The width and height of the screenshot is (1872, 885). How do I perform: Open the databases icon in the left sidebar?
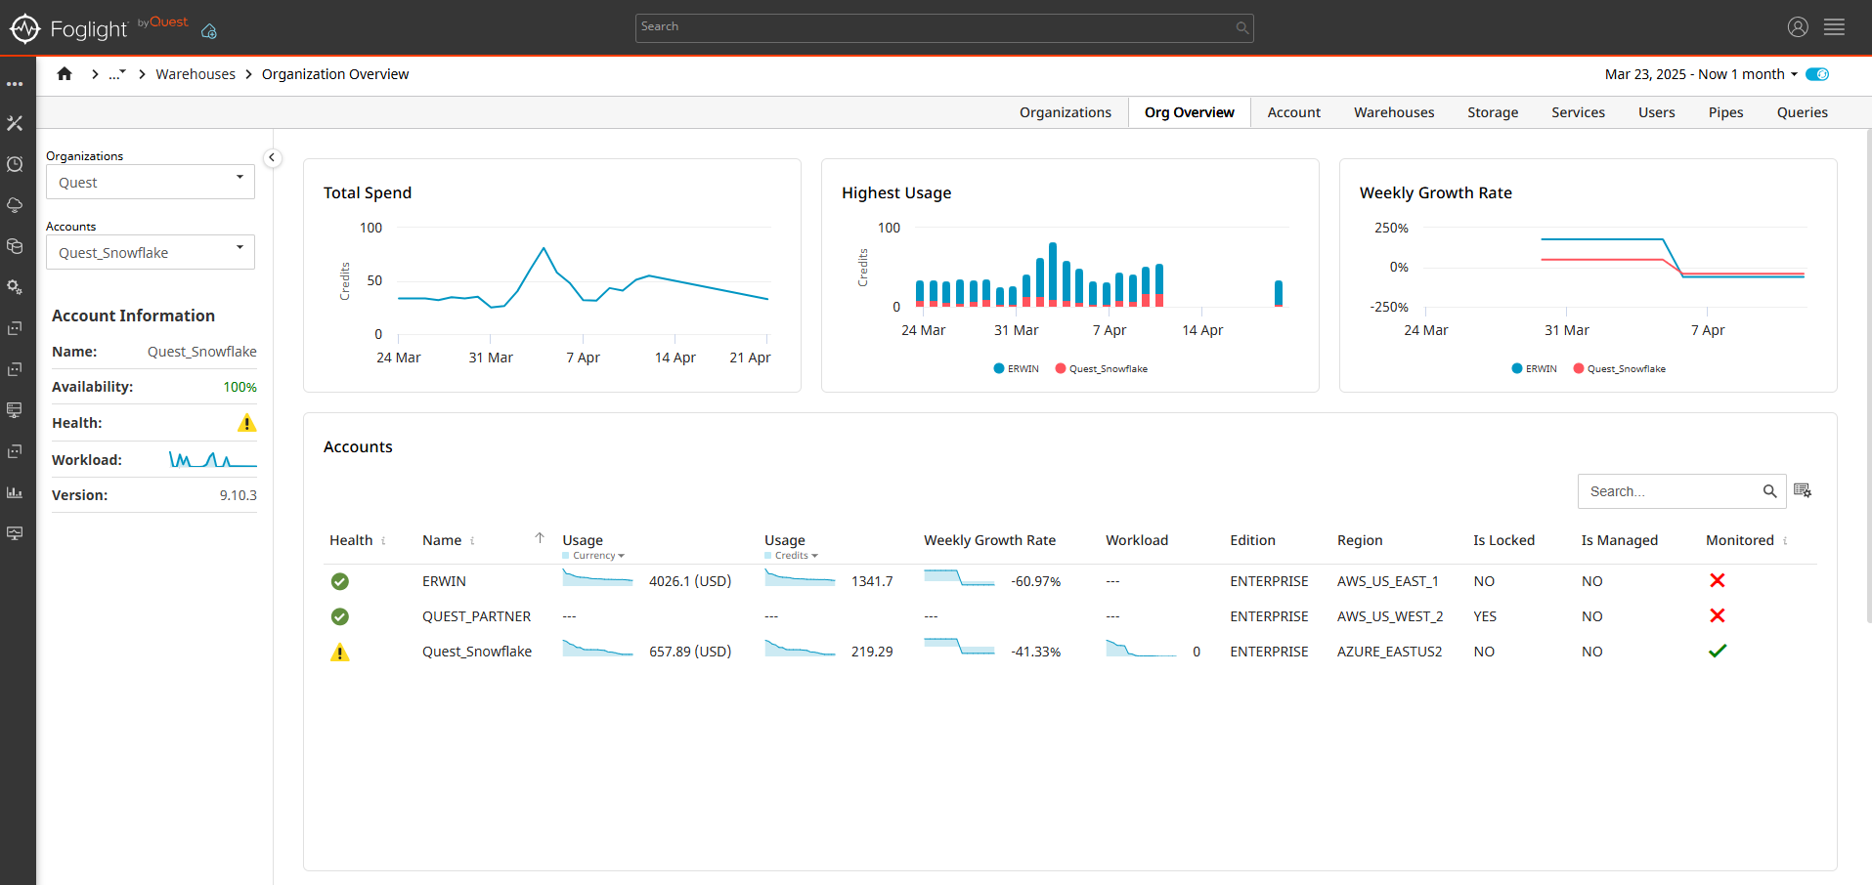15,246
